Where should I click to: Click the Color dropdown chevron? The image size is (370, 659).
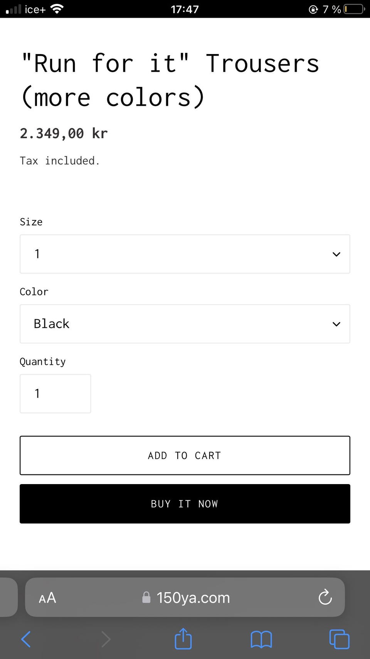(336, 324)
